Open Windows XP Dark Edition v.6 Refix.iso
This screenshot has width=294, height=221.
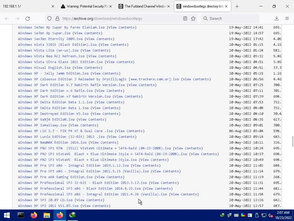pos(55,91)
